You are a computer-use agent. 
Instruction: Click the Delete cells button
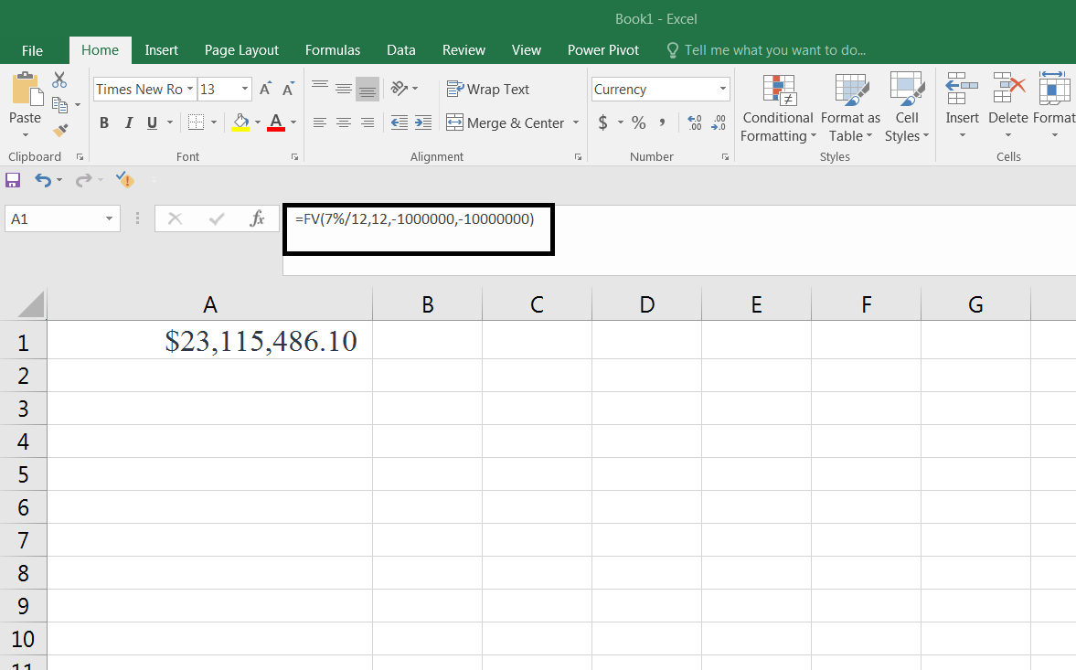pyautogui.click(x=1008, y=106)
